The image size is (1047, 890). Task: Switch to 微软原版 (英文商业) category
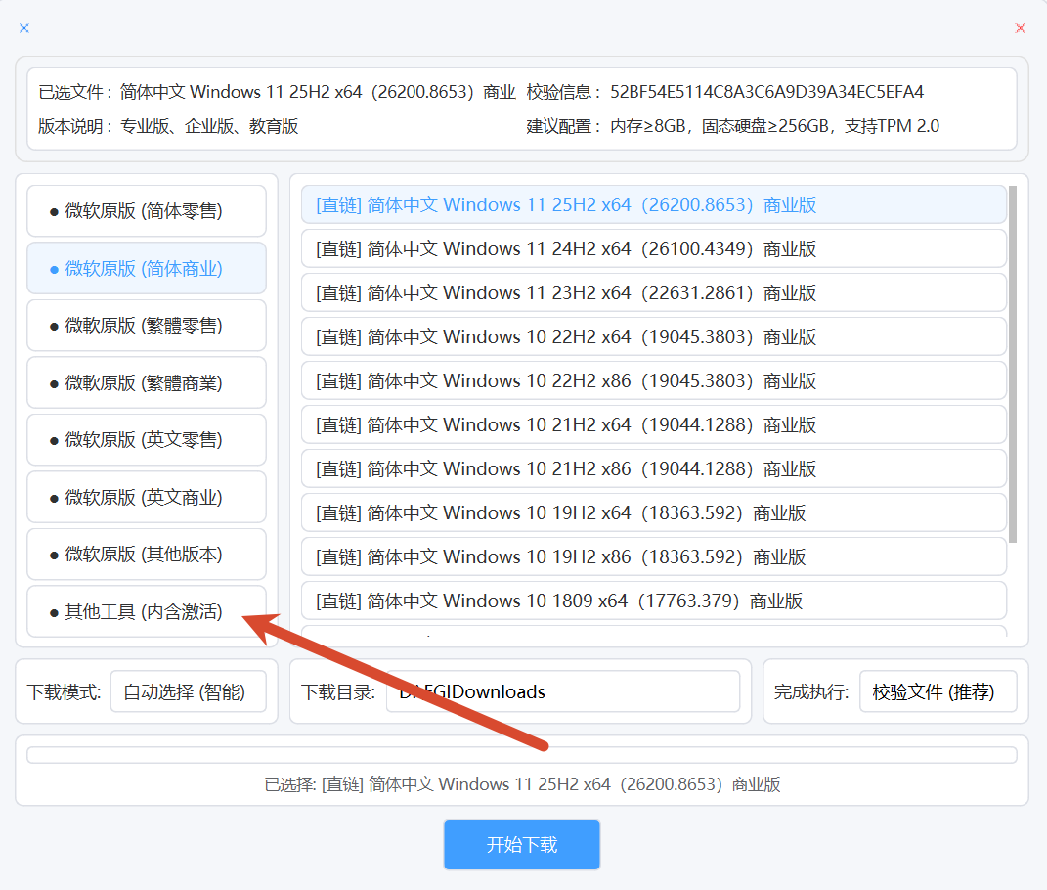pos(147,497)
